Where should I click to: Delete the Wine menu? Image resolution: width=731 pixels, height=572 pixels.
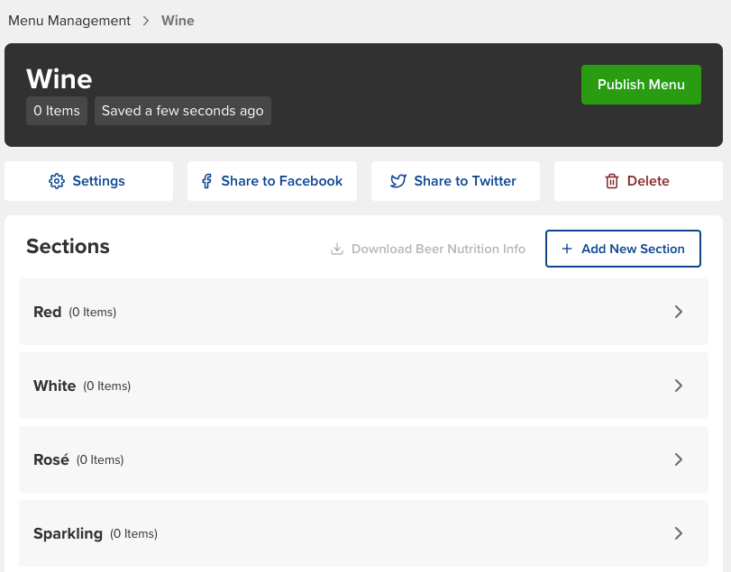638,181
